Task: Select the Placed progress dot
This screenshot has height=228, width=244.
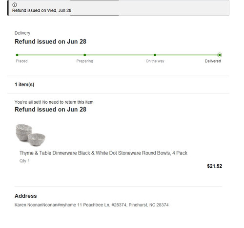Action: coord(17,55)
